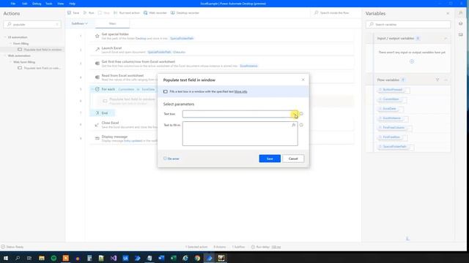Click the Cancel button in the dialog

pos(293,159)
